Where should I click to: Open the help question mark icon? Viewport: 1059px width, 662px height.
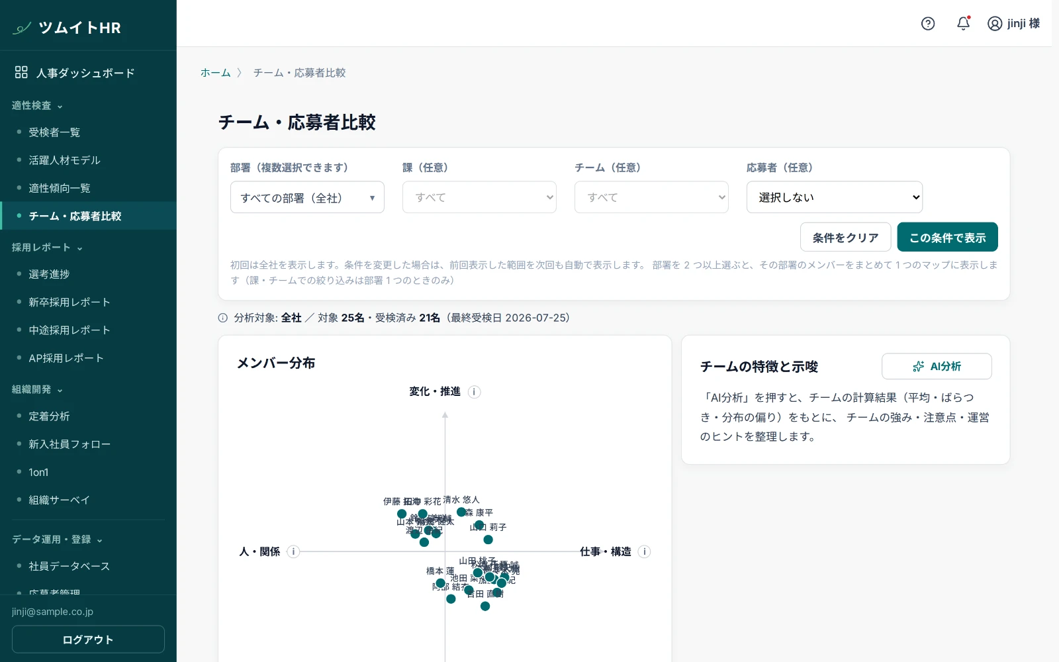(x=928, y=24)
